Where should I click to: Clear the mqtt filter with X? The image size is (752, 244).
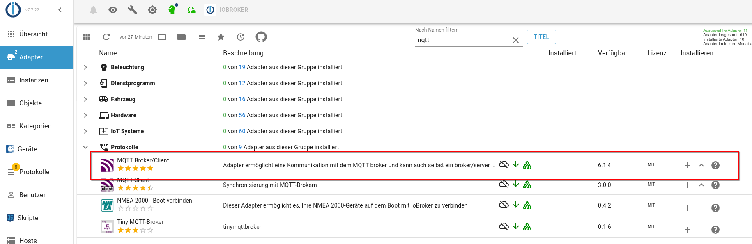(516, 40)
